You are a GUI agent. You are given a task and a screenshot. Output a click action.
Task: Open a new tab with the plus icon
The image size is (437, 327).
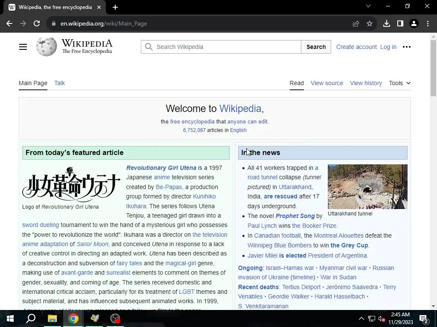click(x=115, y=8)
